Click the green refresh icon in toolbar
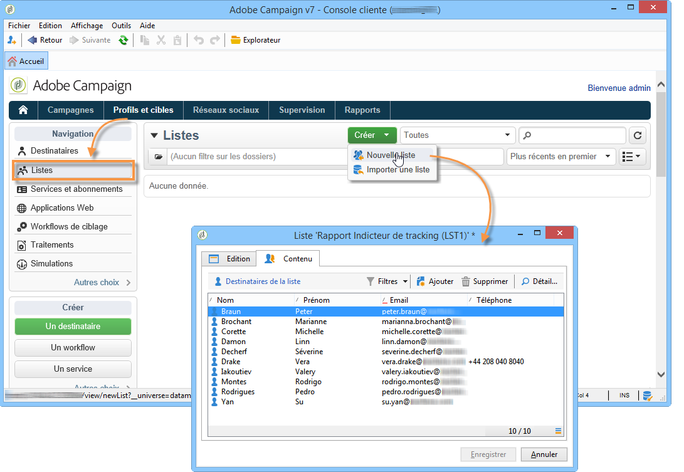The width and height of the screenshot is (684, 472). click(x=124, y=40)
